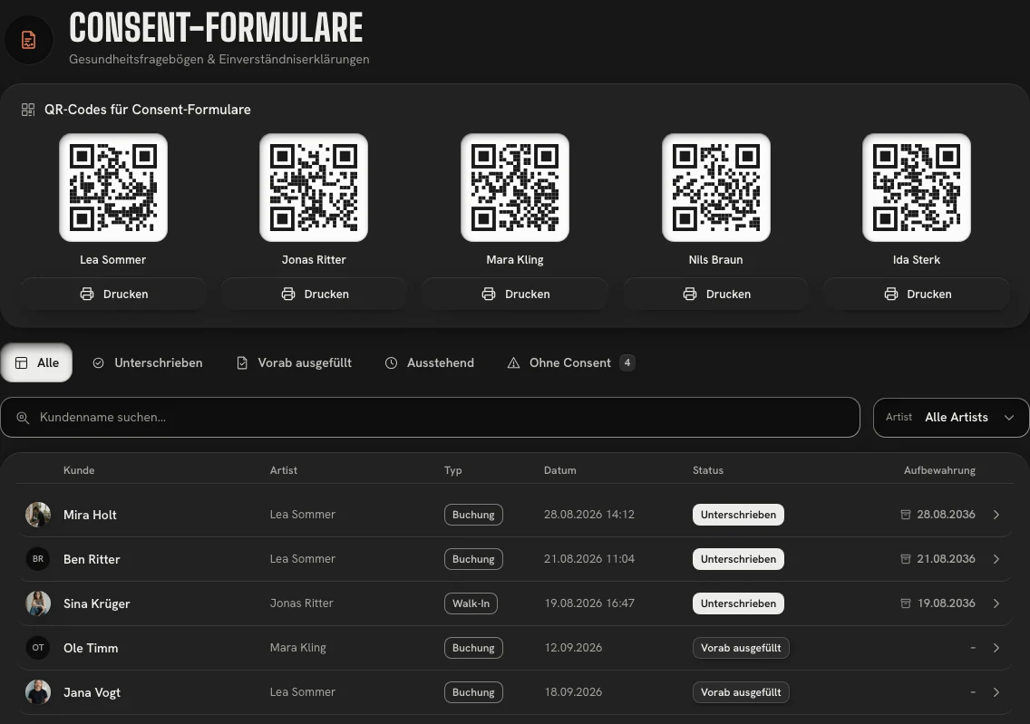Click the QR-code grid icon beside section title

click(27, 110)
